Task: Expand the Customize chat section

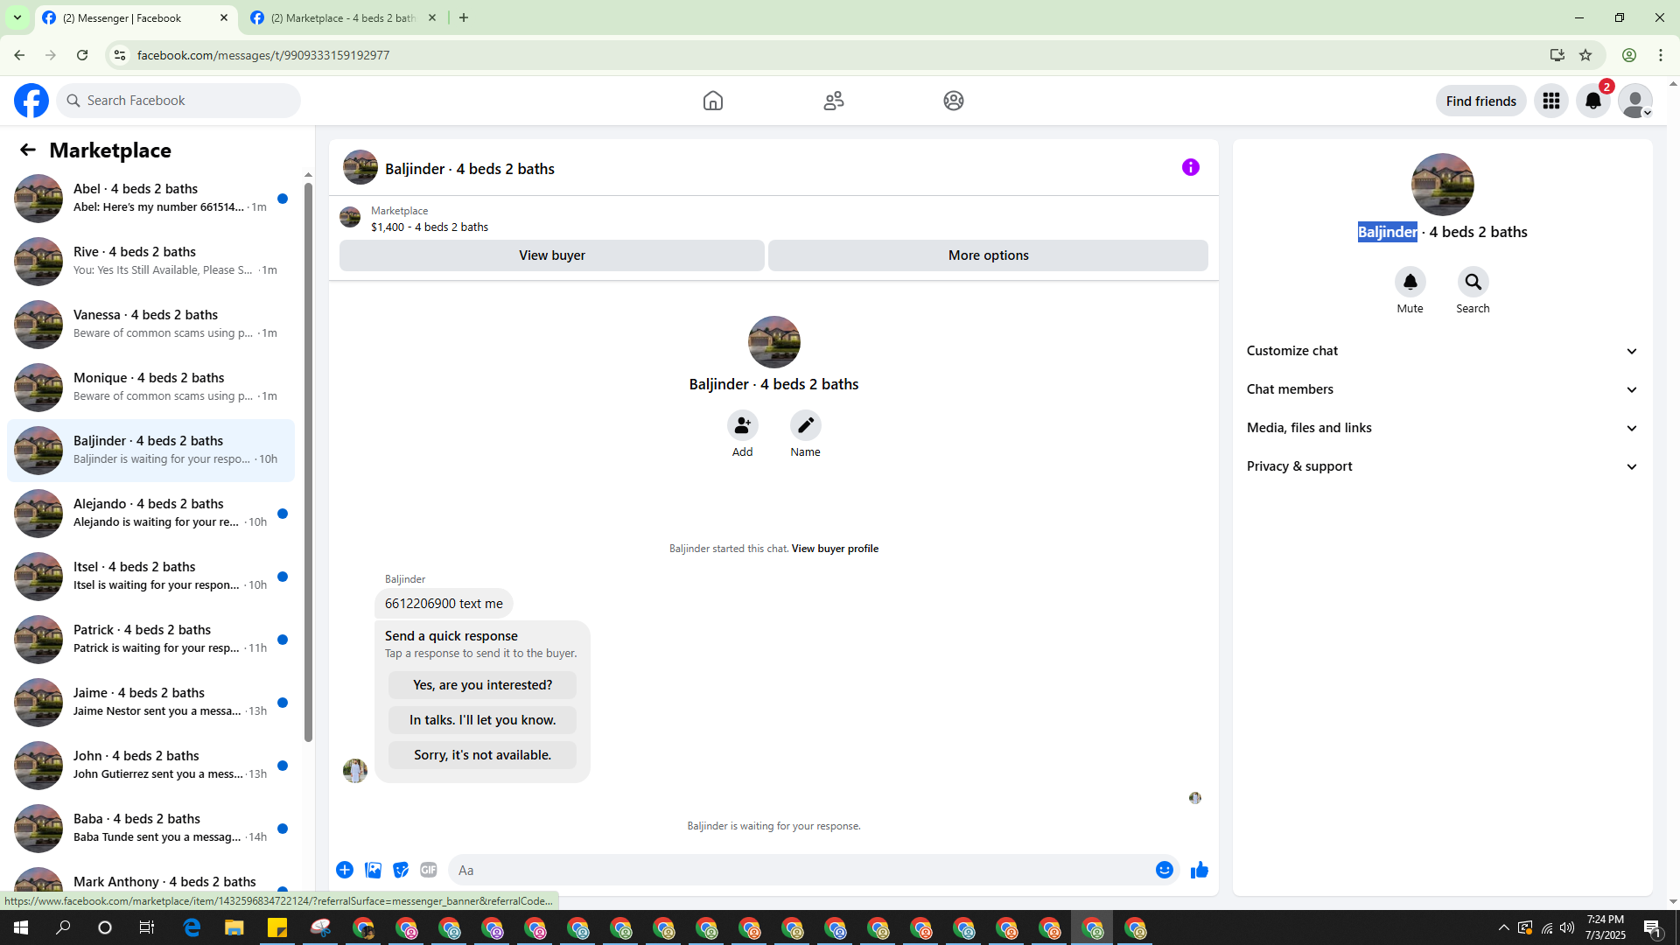Action: pos(1442,351)
